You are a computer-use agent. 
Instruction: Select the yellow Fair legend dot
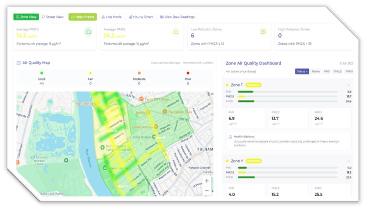pos(90,73)
